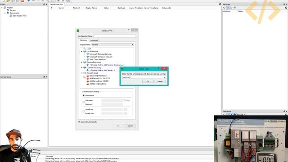288x162 pixels.
Task: Undock the Address Space panel
Action: tap(44, 77)
